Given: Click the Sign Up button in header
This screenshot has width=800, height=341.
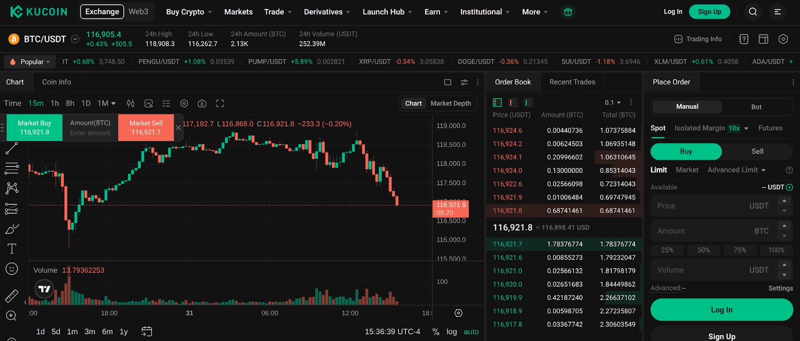Looking at the screenshot, I should 709,11.
